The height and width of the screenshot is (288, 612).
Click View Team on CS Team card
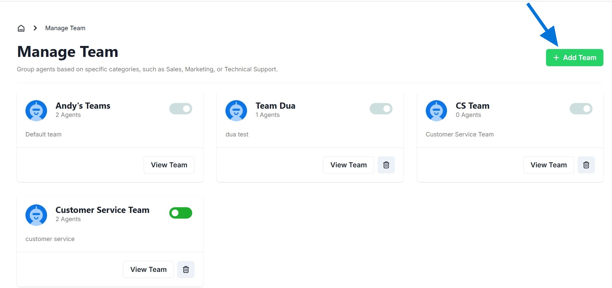pyautogui.click(x=548, y=165)
